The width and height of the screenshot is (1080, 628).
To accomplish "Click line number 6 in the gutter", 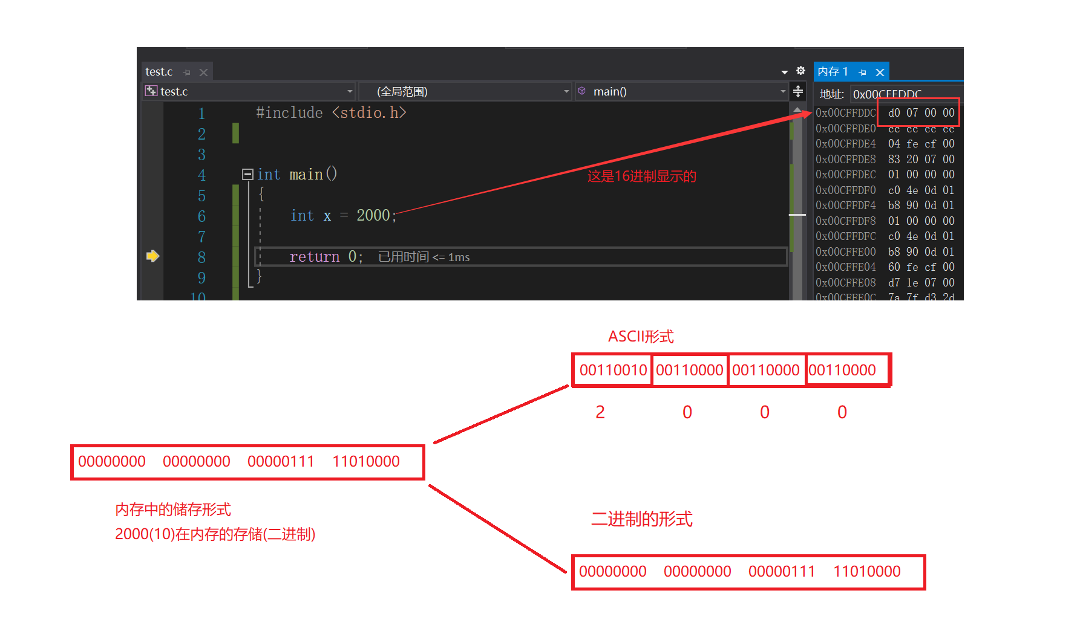I will pos(201,216).
